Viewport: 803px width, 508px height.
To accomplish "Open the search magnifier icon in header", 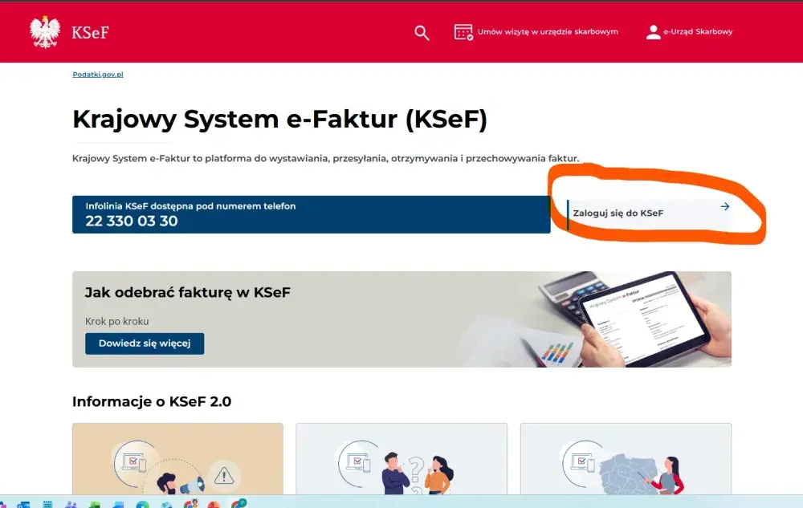I will (422, 33).
